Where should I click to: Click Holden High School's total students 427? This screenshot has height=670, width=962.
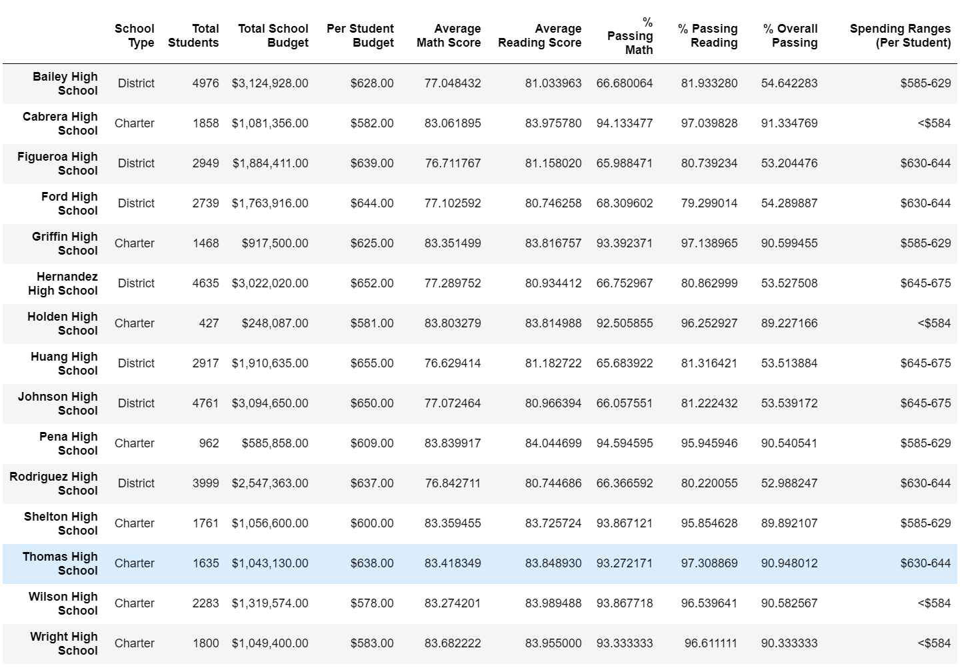[209, 323]
